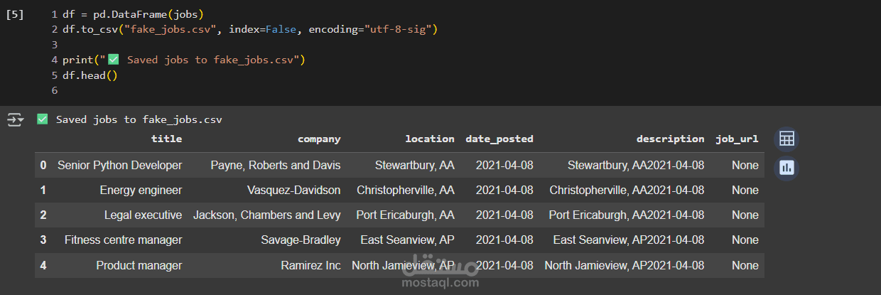Click the 'Port Ericaburgh, AA' location cell
Image resolution: width=881 pixels, height=295 pixels.
[x=406, y=215]
